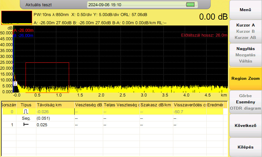Viewport: 262px width, 157px height.
Task: Switch to OTDR diagram view
Action: (x=245, y=108)
